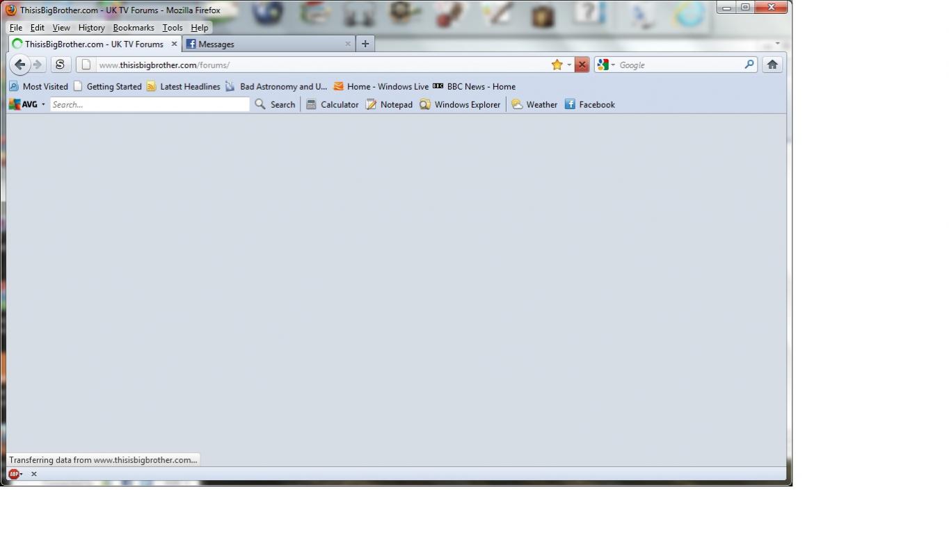The height and width of the screenshot is (533, 949).
Task: Click the Home button icon
Action: [772, 65]
